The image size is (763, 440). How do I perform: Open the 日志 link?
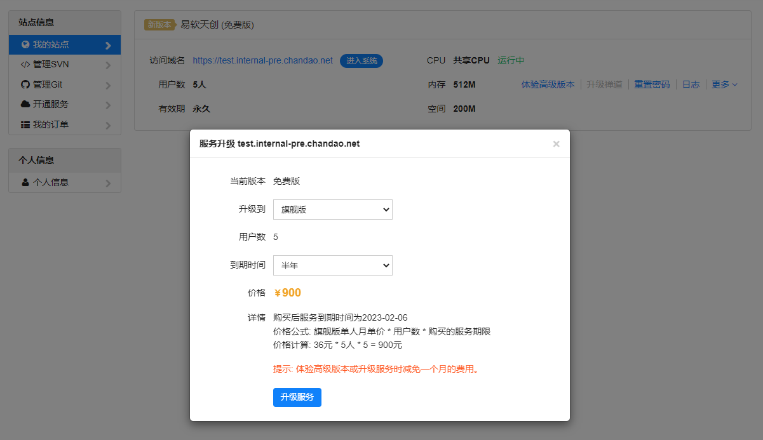pyautogui.click(x=691, y=84)
